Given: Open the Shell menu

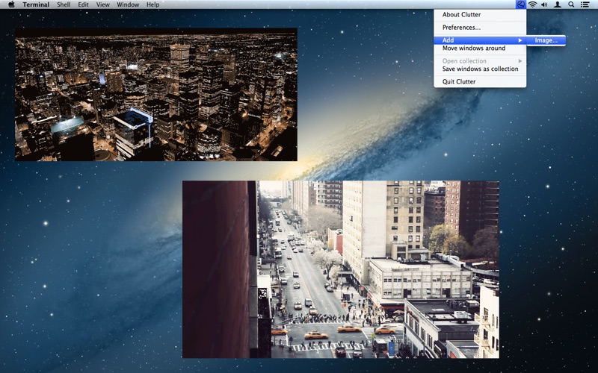Looking at the screenshot, I should [x=64, y=4].
